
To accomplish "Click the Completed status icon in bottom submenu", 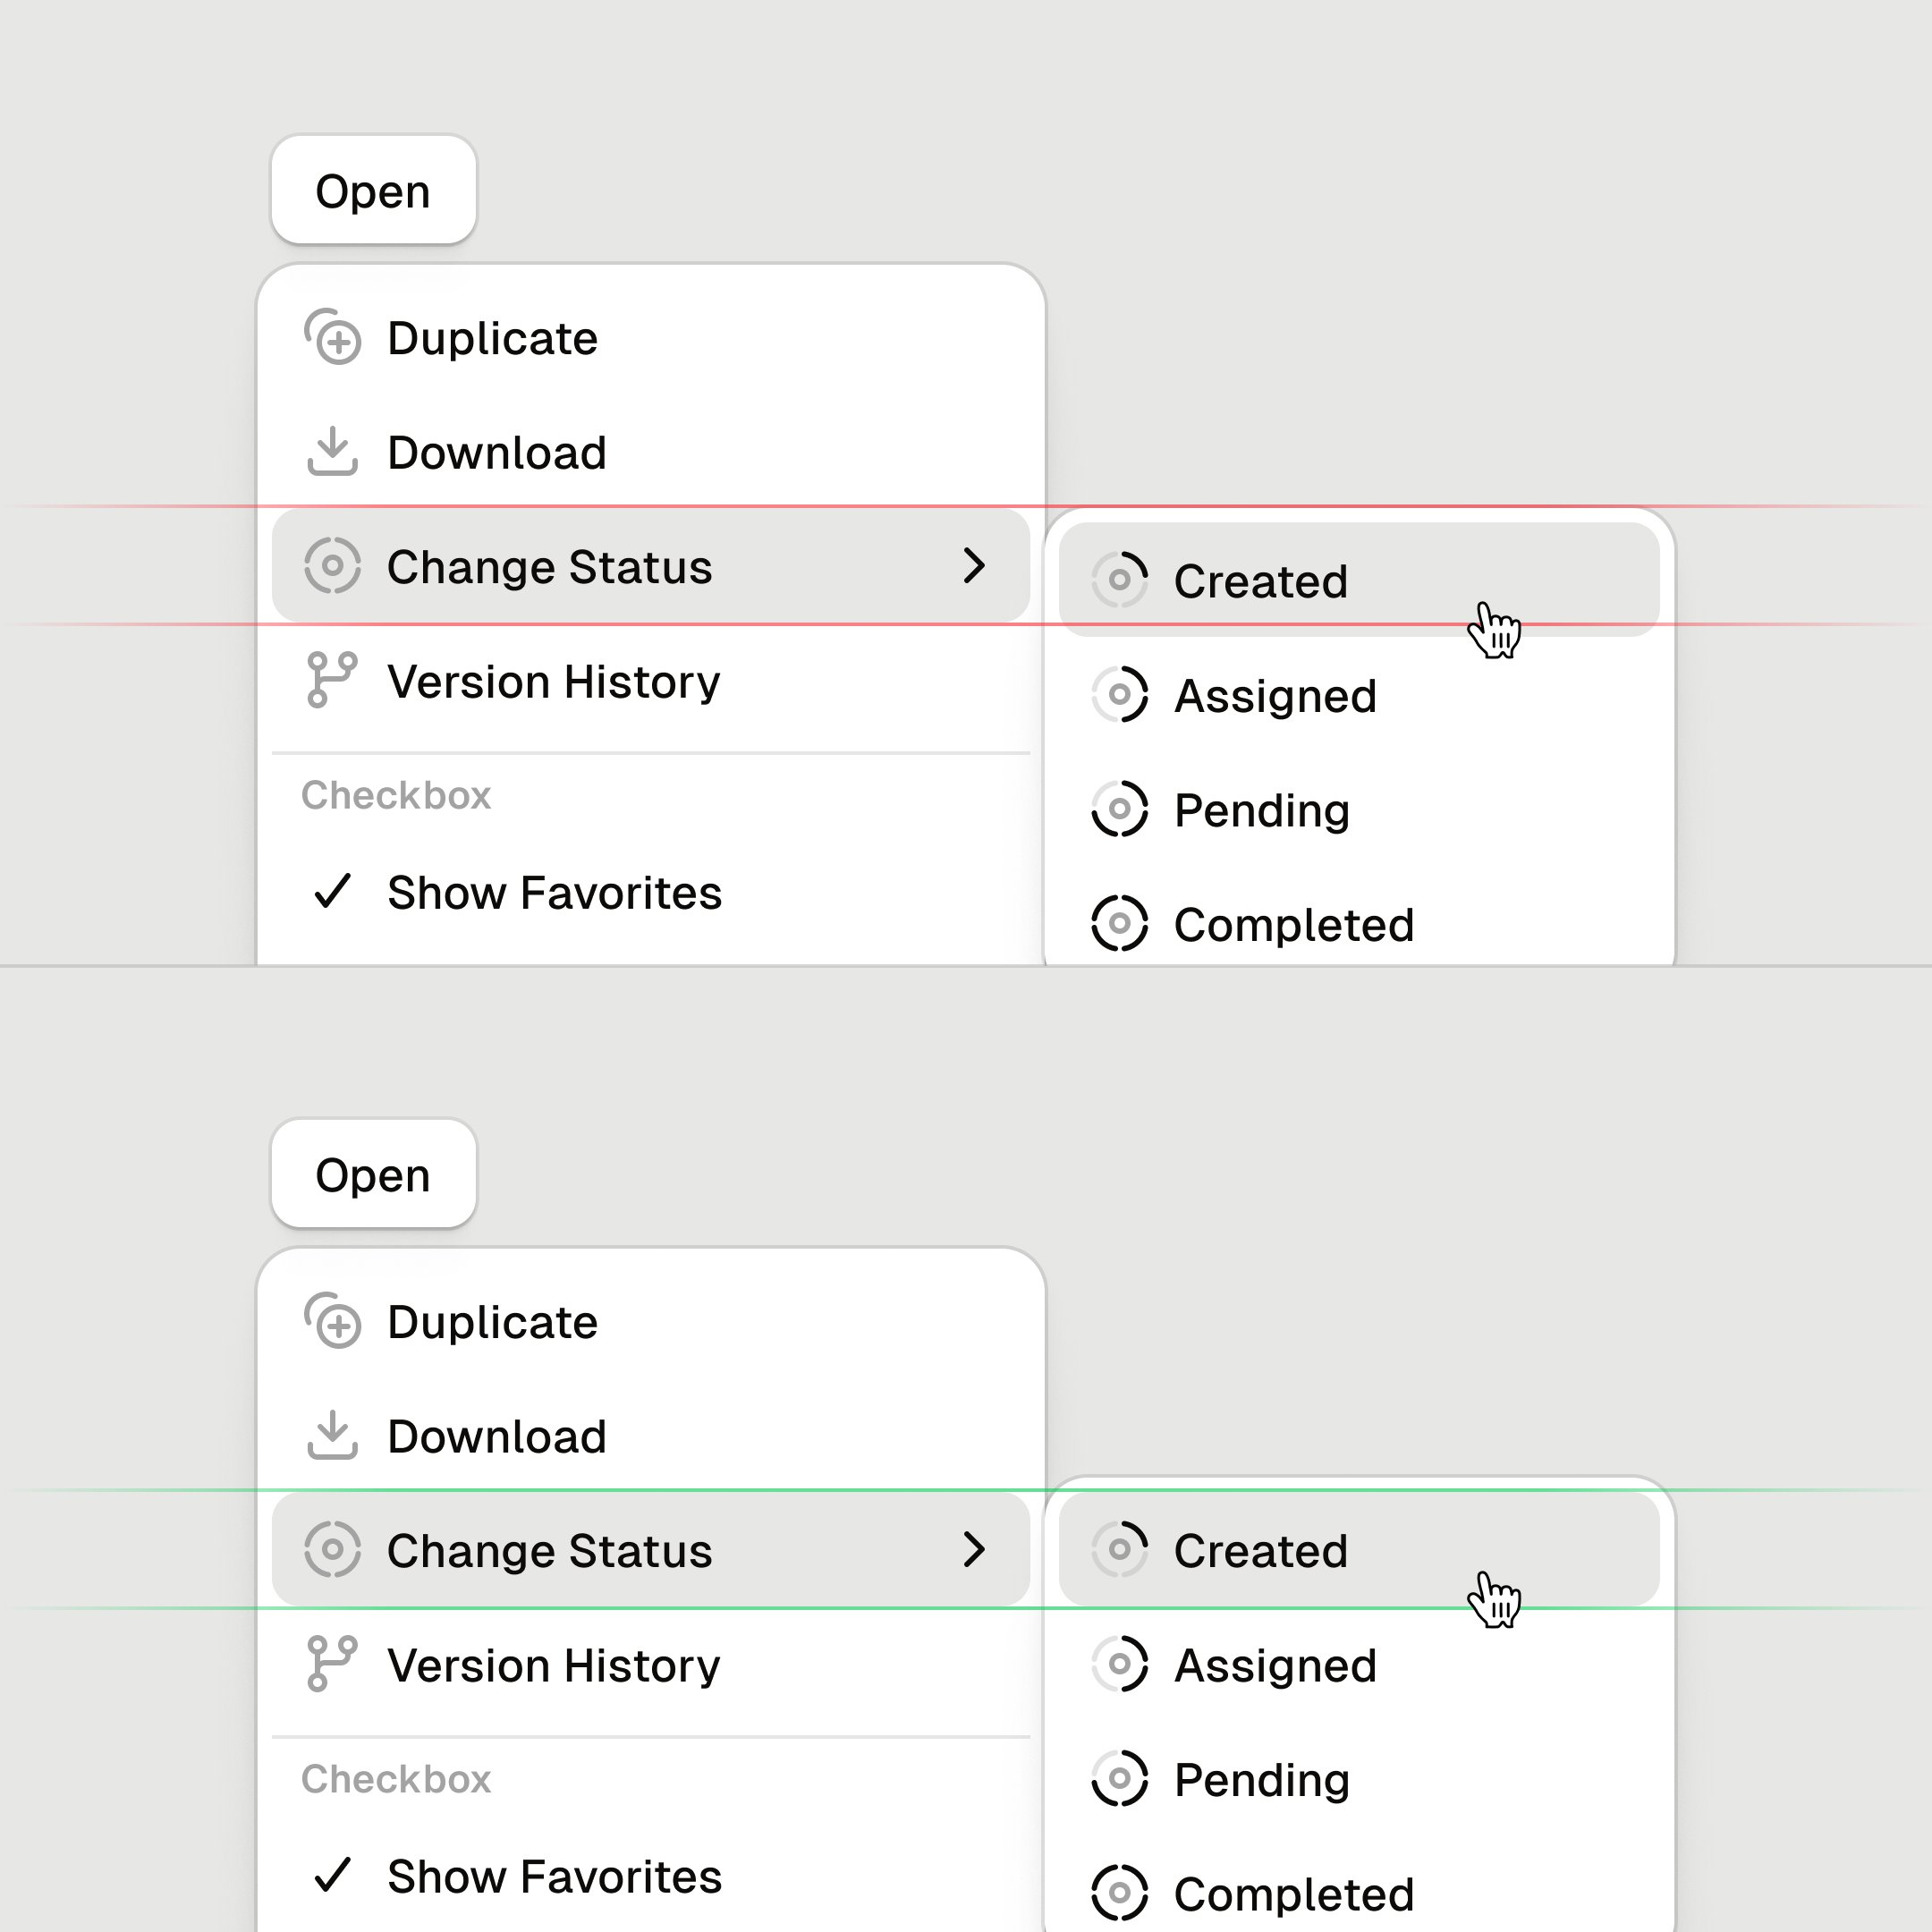I will pos(1119,1893).
